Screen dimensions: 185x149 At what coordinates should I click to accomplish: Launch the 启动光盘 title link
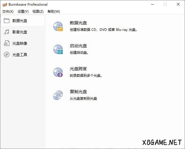[x=78, y=46]
